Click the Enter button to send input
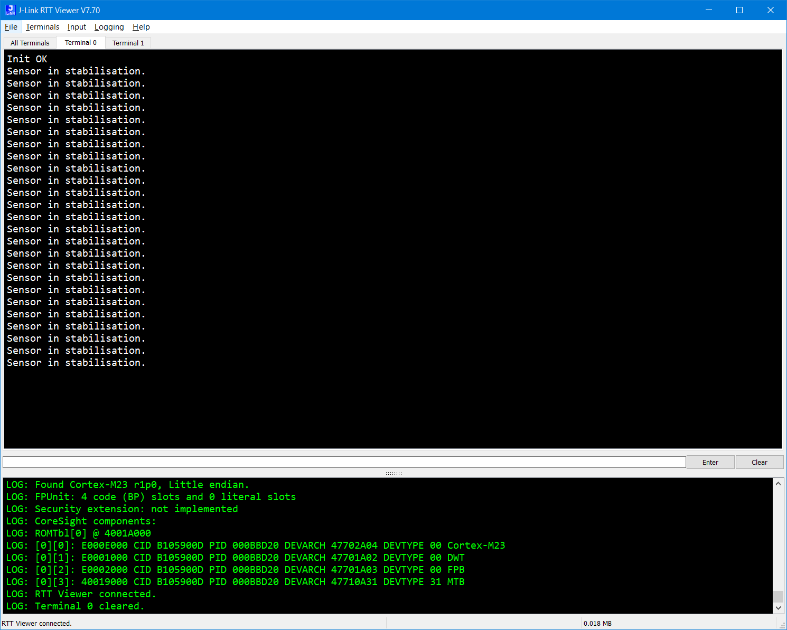The width and height of the screenshot is (787, 630). (x=710, y=462)
